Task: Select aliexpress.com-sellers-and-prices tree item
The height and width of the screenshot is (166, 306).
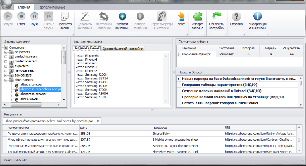Action: coord(40,89)
